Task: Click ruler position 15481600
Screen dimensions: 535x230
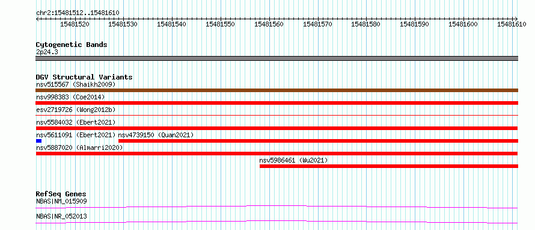Action: click(463, 24)
